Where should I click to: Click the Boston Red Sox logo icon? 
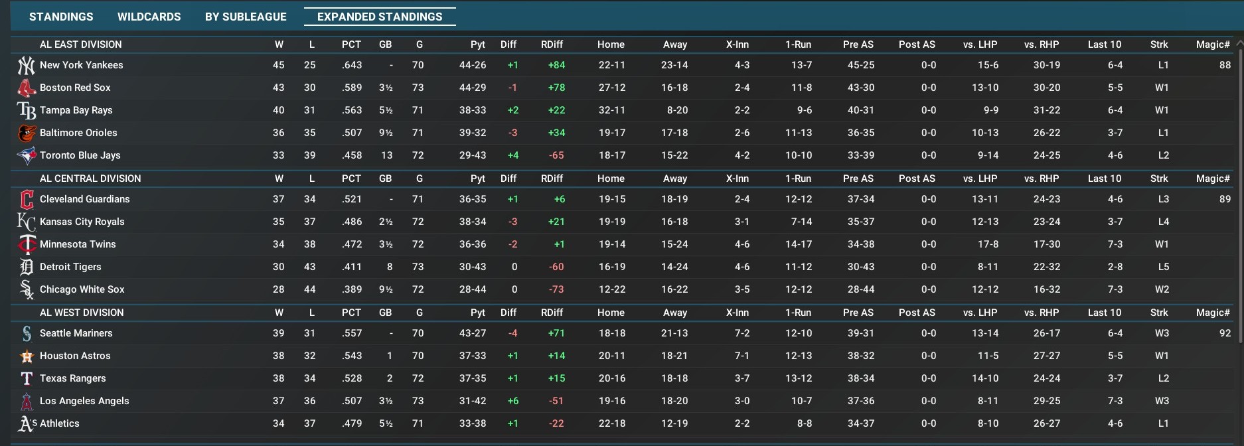[26, 88]
